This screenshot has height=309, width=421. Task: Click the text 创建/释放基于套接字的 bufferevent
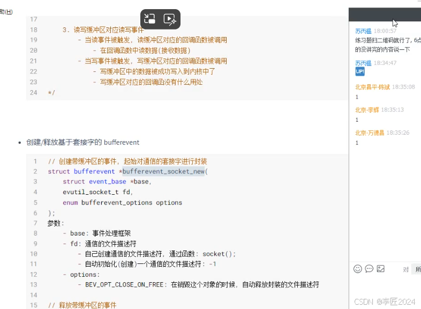click(x=82, y=142)
